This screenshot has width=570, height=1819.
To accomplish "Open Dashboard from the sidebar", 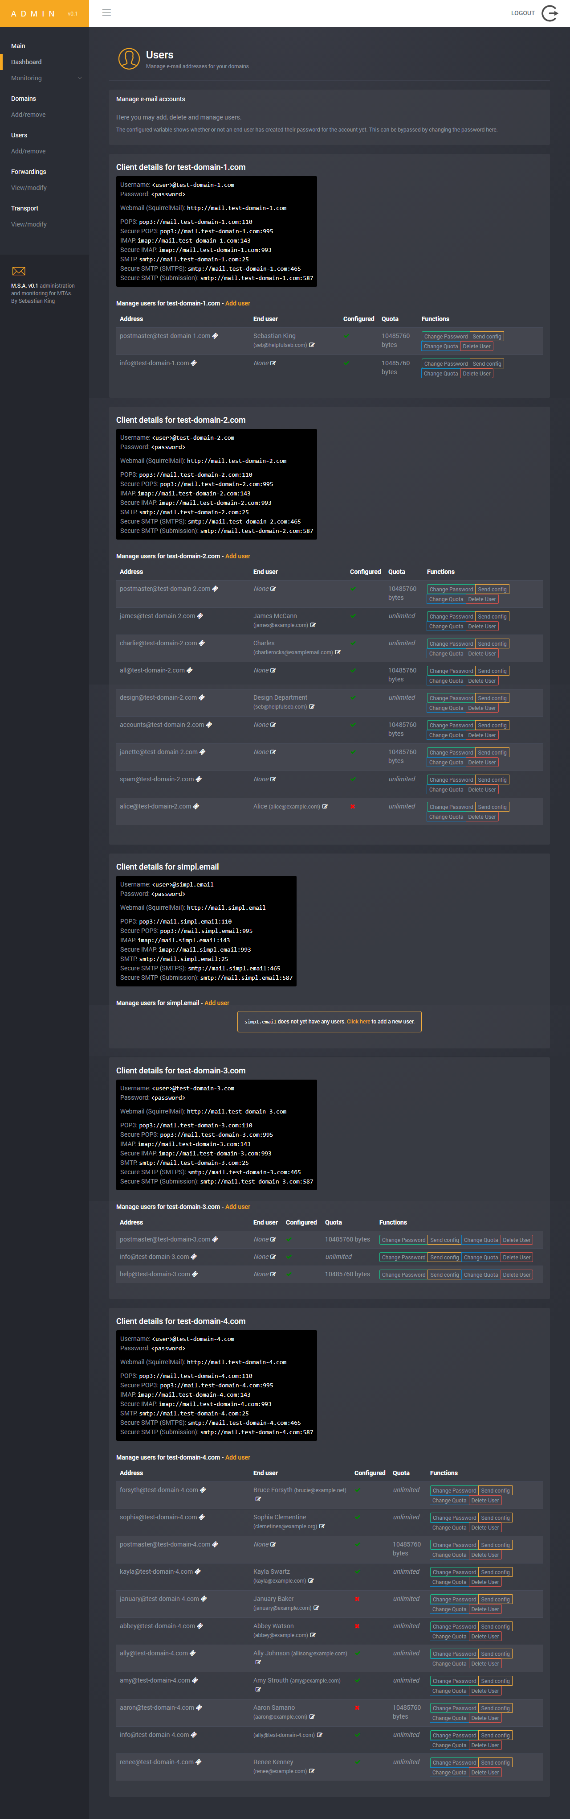I will pos(26,62).
